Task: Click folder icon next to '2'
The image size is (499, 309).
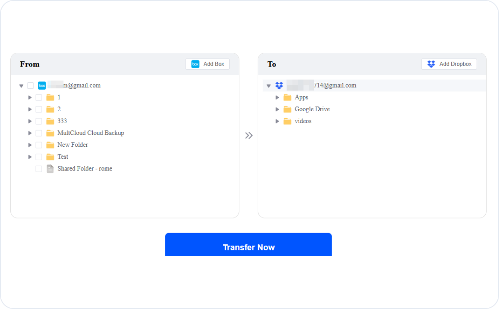Action: tap(50, 109)
